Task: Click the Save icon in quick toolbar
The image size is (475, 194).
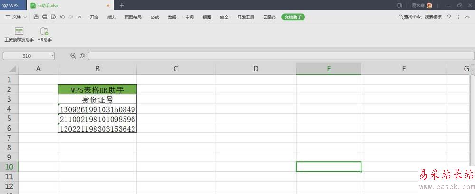Action: click(36, 17)
